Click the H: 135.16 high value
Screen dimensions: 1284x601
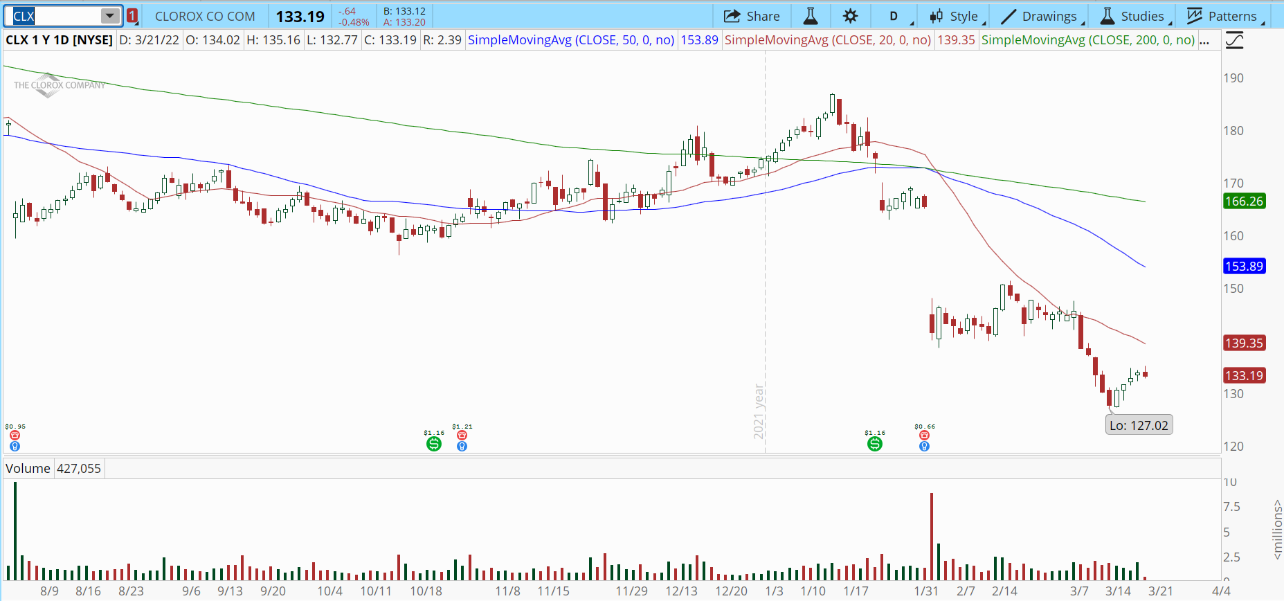[x=273, y=40]
